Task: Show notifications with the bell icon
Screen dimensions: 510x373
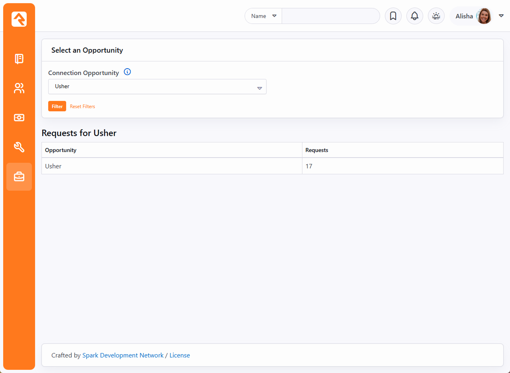Action: [414, 16]
